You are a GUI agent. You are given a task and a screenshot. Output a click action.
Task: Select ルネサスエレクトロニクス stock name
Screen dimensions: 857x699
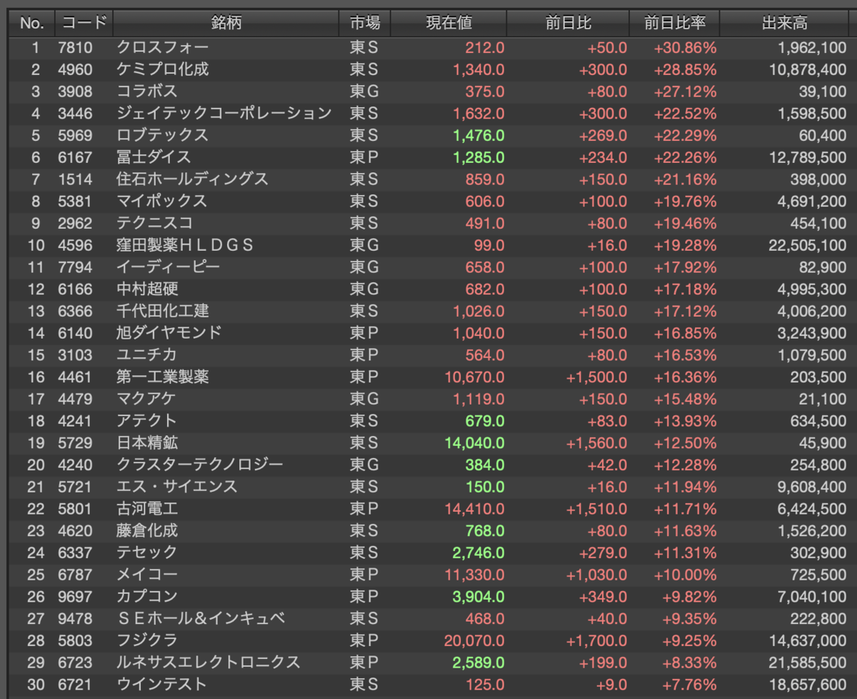point(209,662)
